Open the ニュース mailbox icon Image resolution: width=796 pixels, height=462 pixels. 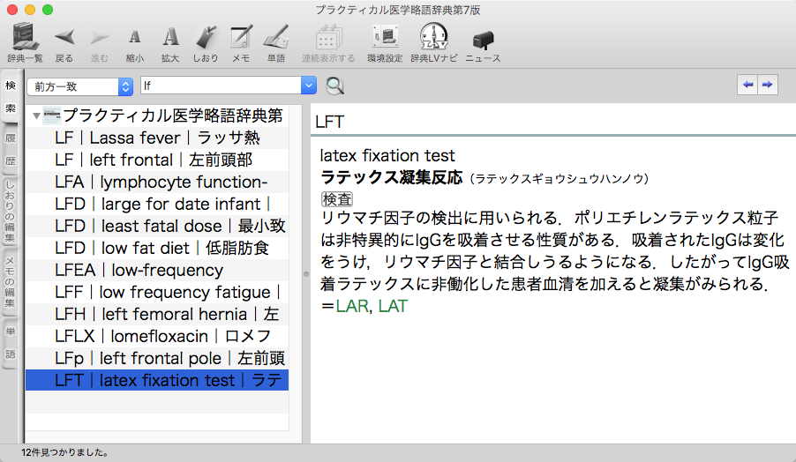[x=482, y=40]
